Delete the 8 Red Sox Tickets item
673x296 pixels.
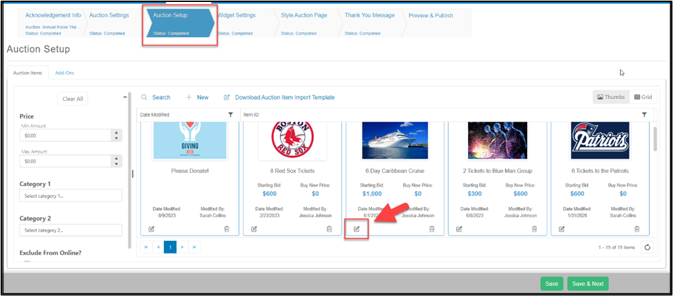pos(329,229)
